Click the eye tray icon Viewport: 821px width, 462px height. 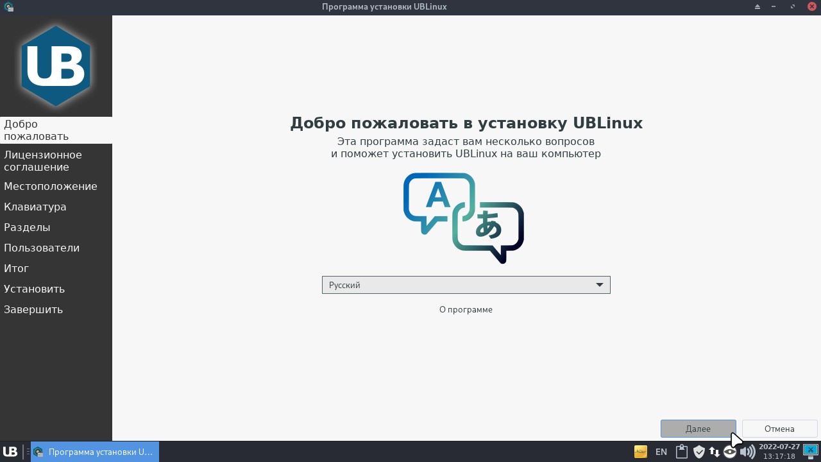pyautogui.click(x=730, y=452)
